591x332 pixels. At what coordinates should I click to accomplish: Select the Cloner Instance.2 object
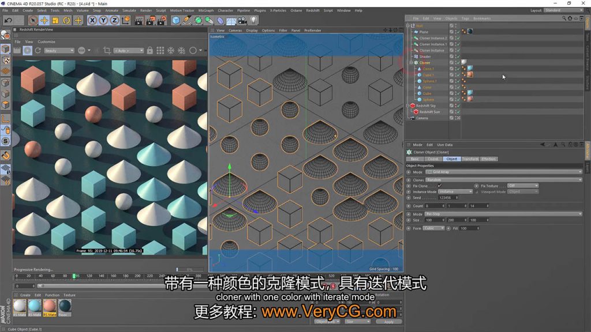pyautogui.click(x=433, y=38)
